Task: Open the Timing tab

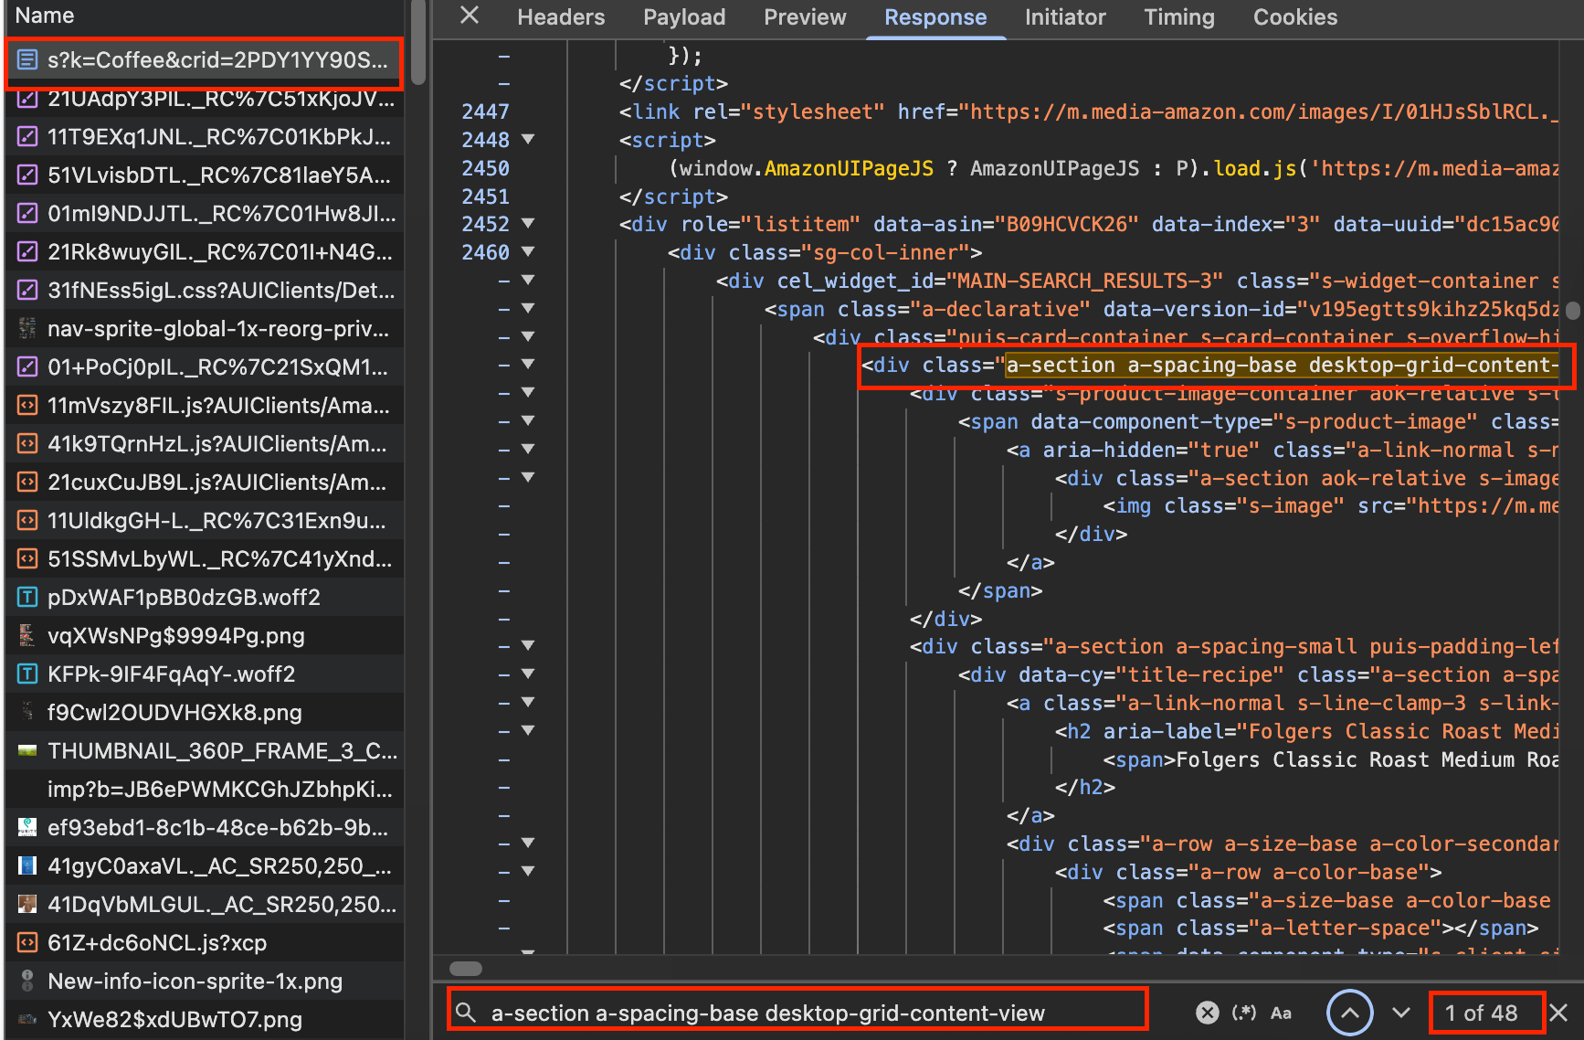Action: pos(1178,17)
